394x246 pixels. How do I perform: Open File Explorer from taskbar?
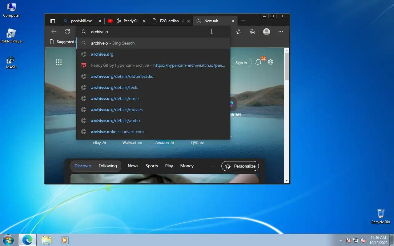[46, 240]
